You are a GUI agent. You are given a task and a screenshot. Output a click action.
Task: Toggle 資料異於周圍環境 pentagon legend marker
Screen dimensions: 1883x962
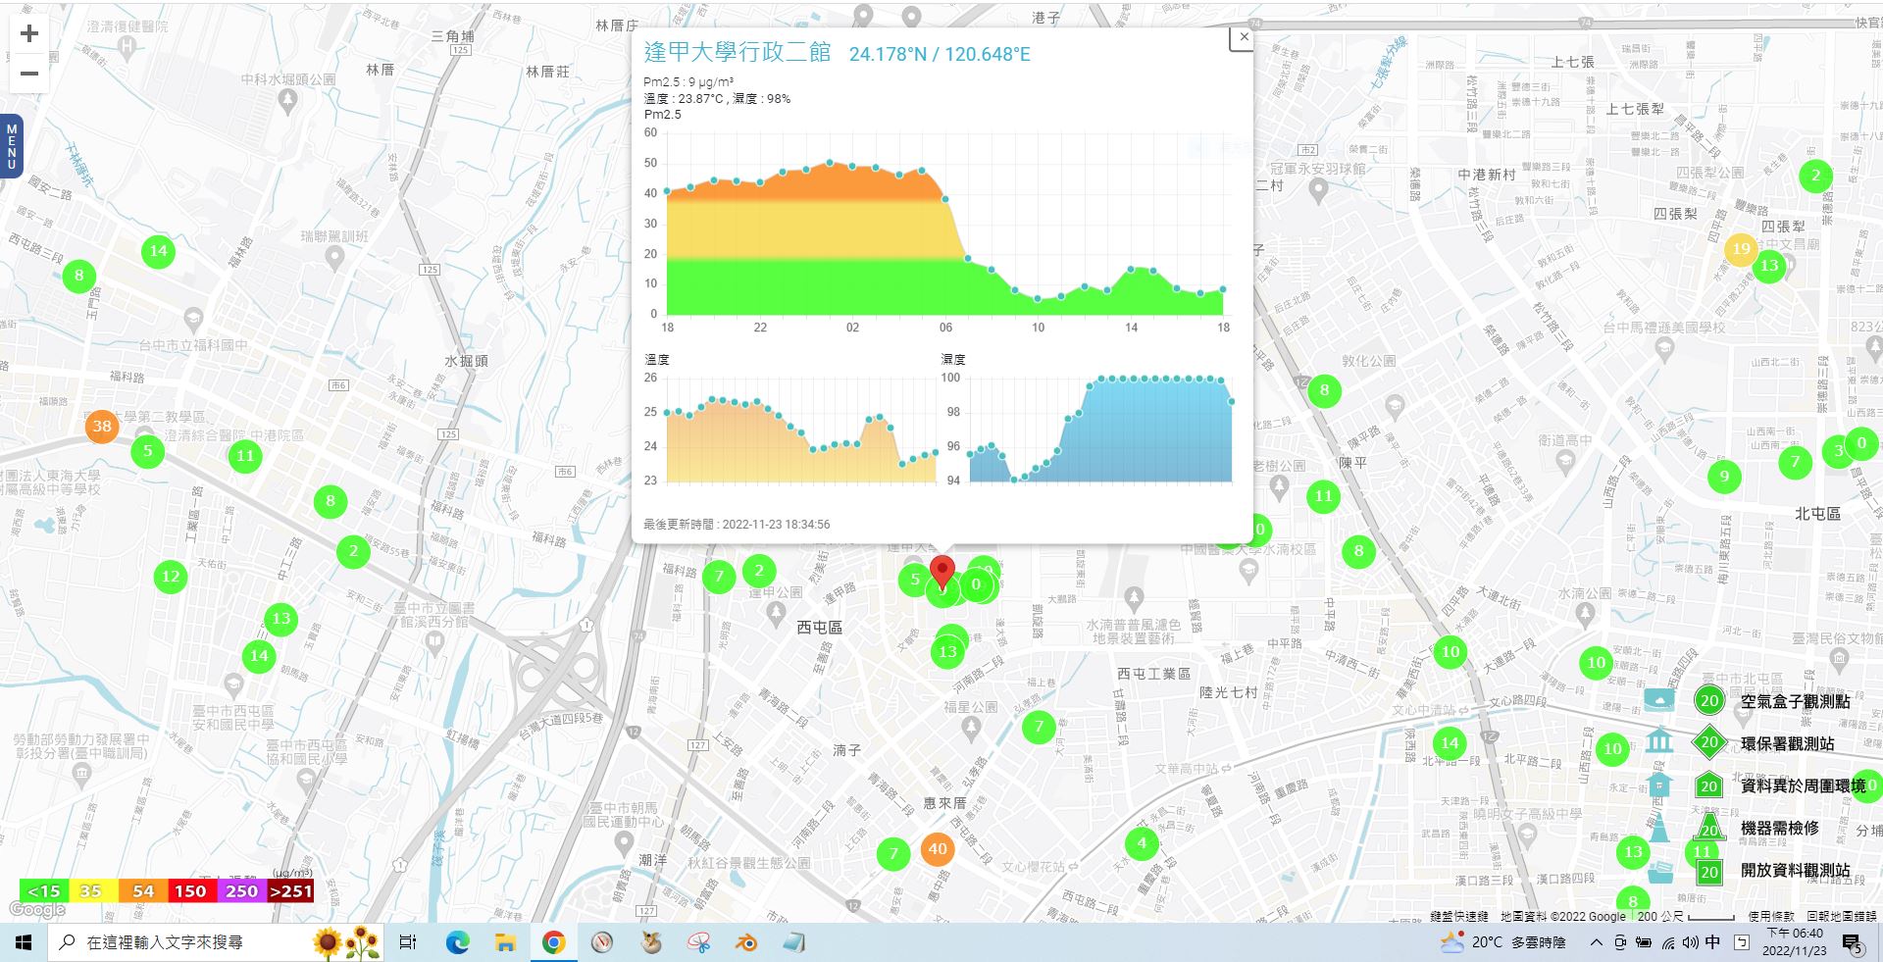pos(1709,785)
